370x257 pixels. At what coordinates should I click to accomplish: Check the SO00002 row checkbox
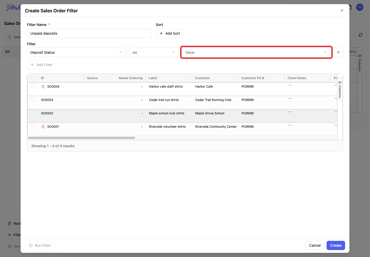(33, 113)
